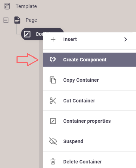Select the Template tree item label
Screen dimensions: 136x168
[x=26, y=6]
